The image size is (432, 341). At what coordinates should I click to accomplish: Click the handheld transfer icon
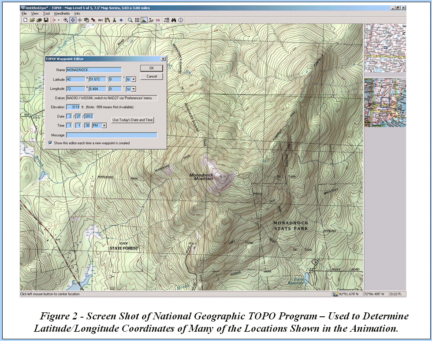point(167,20)
